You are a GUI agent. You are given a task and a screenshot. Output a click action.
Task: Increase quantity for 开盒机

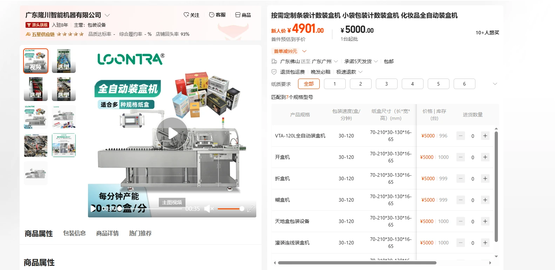(x=485, y=157)
